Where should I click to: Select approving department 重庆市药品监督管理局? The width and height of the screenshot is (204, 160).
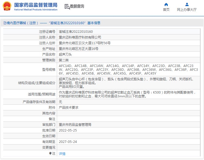tap(75, 125)
